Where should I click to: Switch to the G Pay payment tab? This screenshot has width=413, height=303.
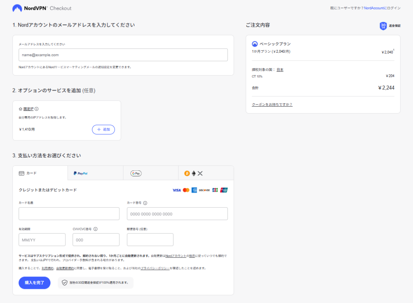pyautogui.click(x=135, y=173)
